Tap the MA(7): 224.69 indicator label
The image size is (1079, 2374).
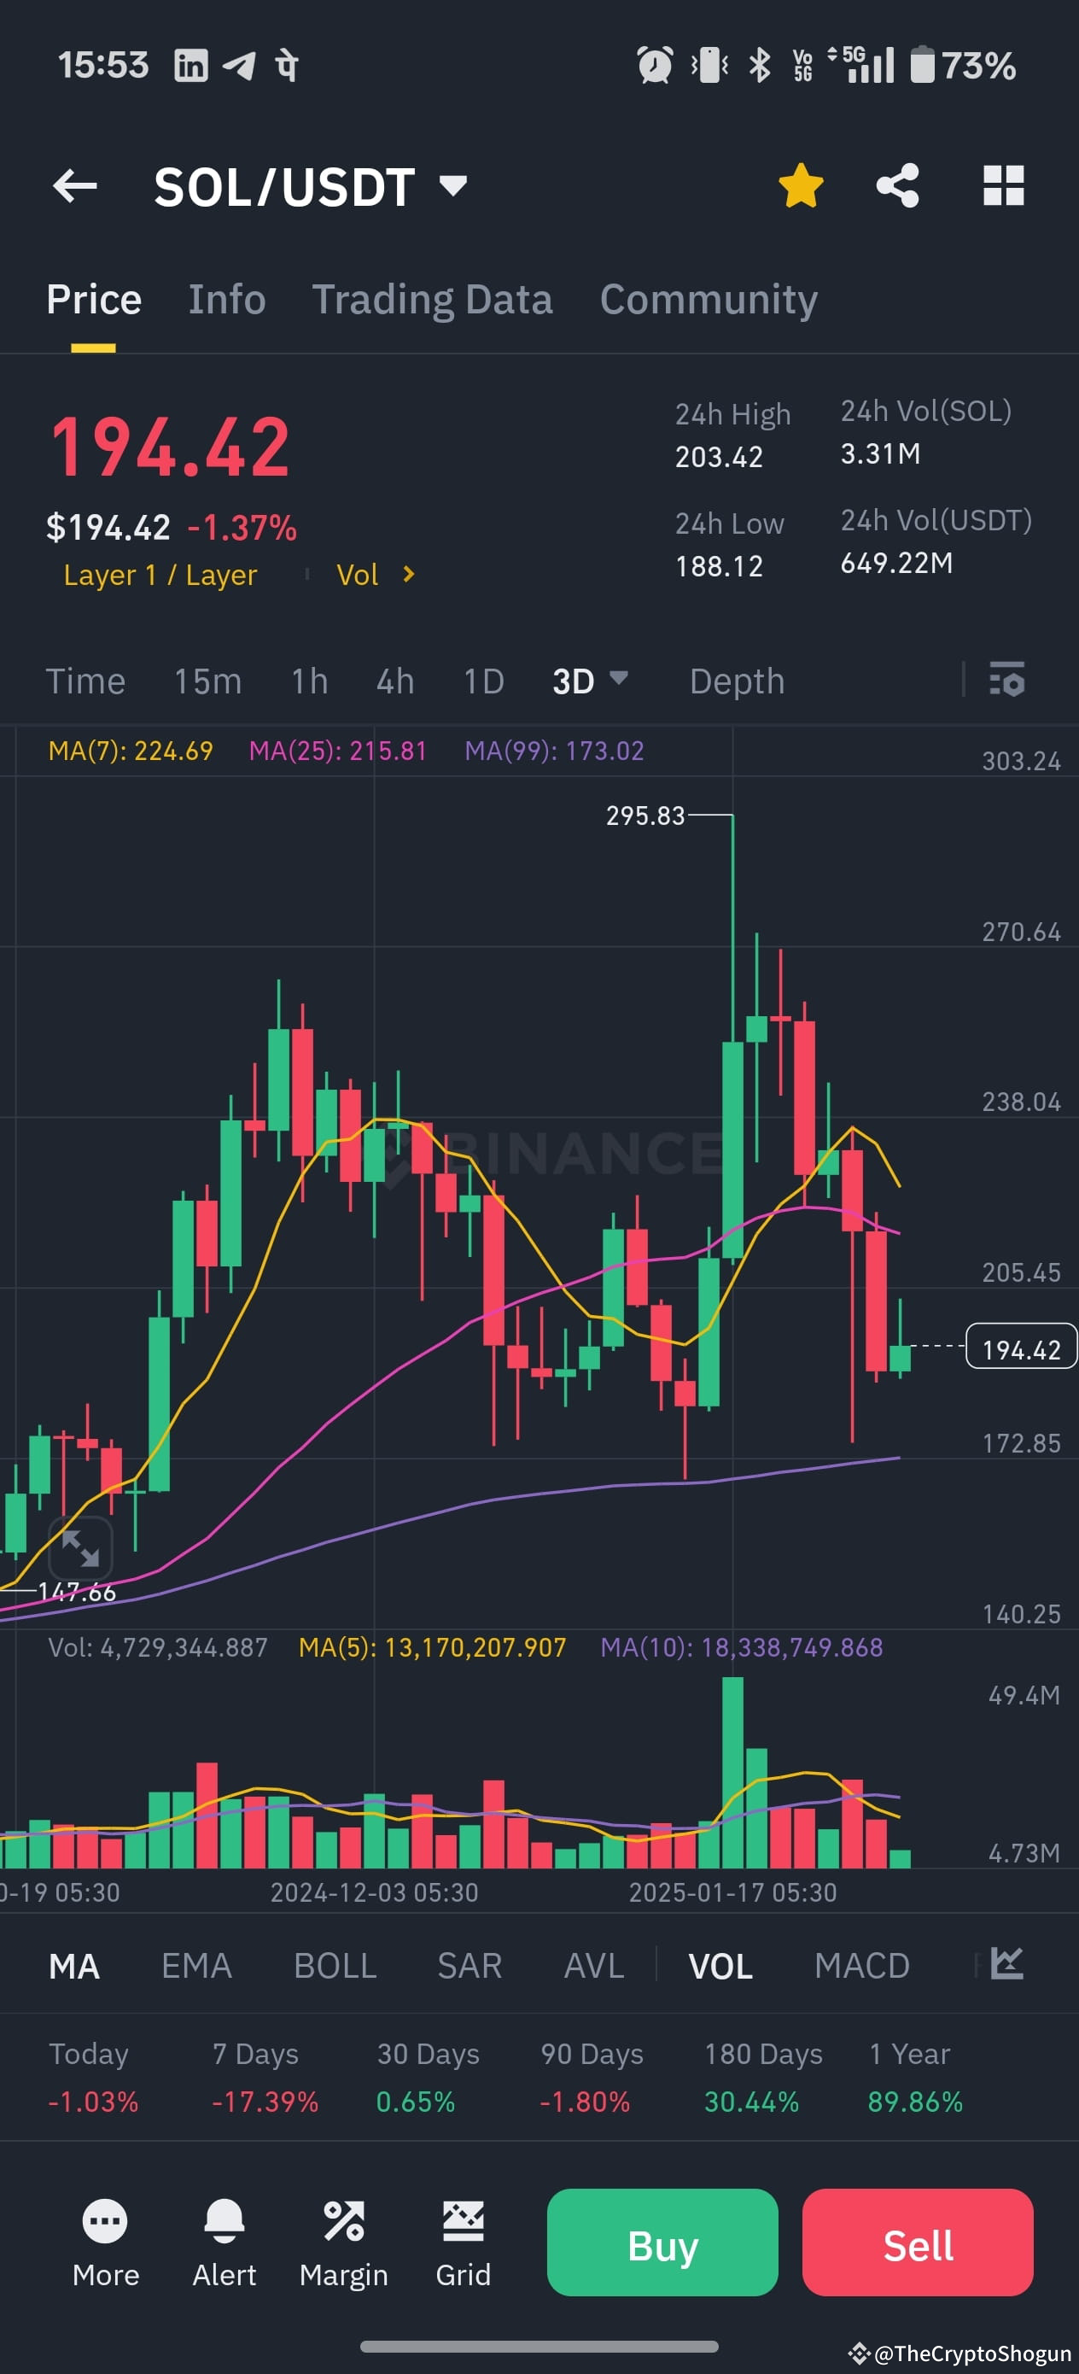click(131, 751)
